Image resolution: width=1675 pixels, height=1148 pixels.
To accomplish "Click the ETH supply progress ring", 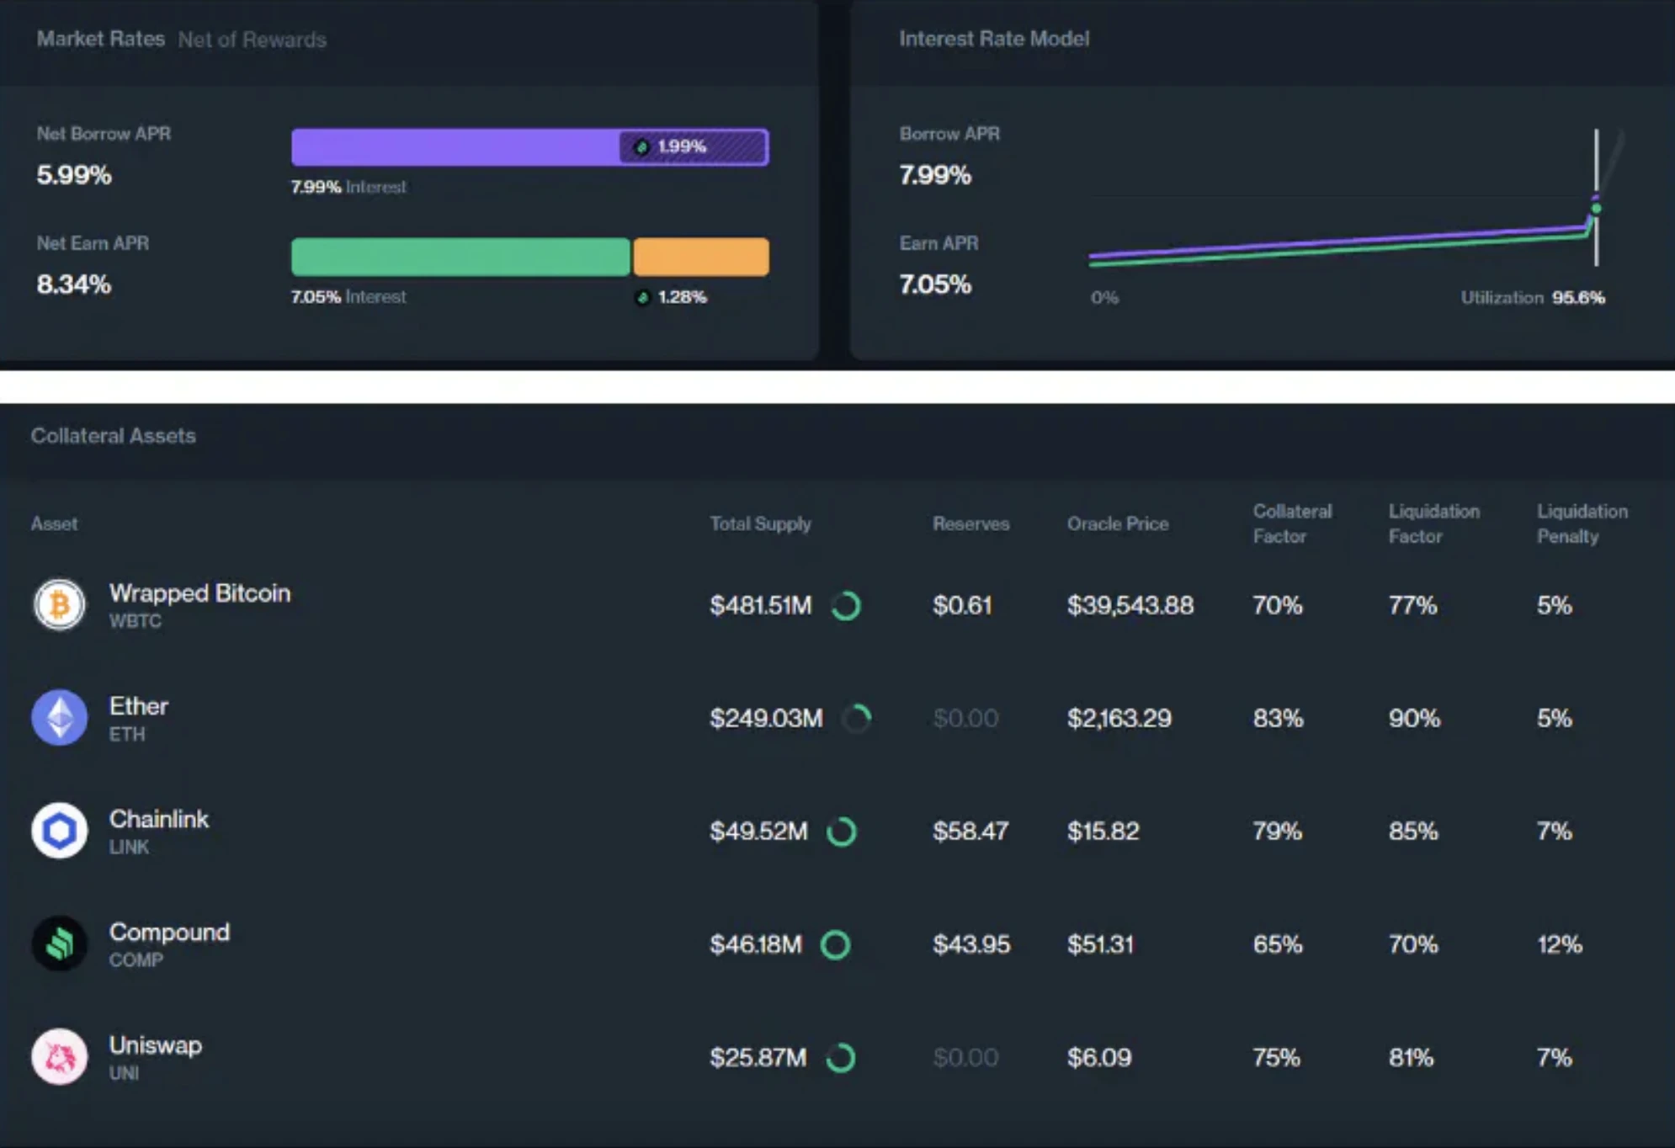I will [857, 718].
